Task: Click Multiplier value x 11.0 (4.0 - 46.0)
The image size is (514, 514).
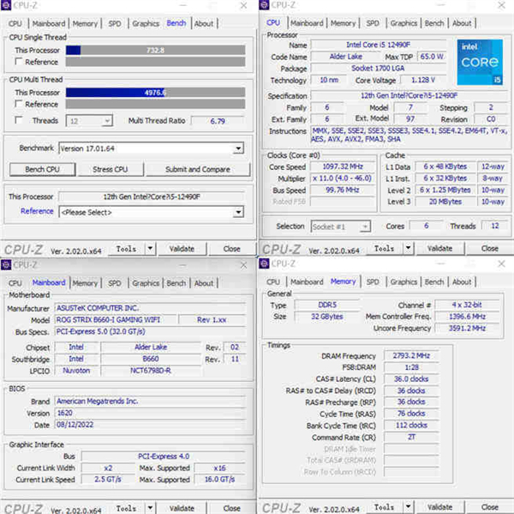Action: [x=343, y=178]
